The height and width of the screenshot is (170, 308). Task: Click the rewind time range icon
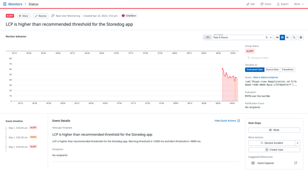277,37
